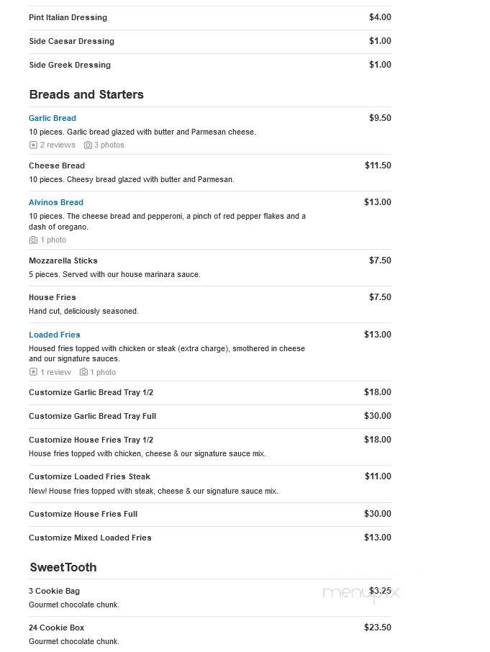Select Customize Garlic Bread Tray Full row
The image size is (490, 652).
click(x=210, y=416)
